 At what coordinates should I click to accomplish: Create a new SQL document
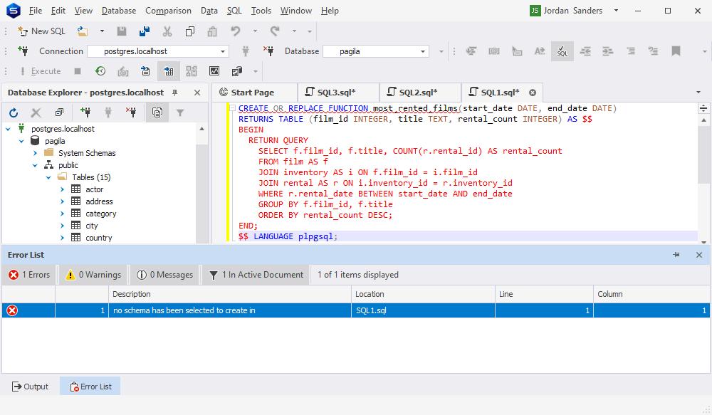click(x=41, y=31)
